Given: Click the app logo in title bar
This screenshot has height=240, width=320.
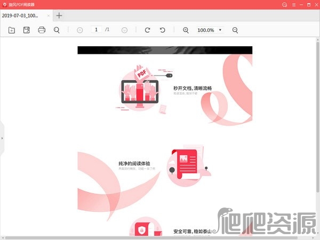Looking at the screenshot, I should (x=4, y=4).
